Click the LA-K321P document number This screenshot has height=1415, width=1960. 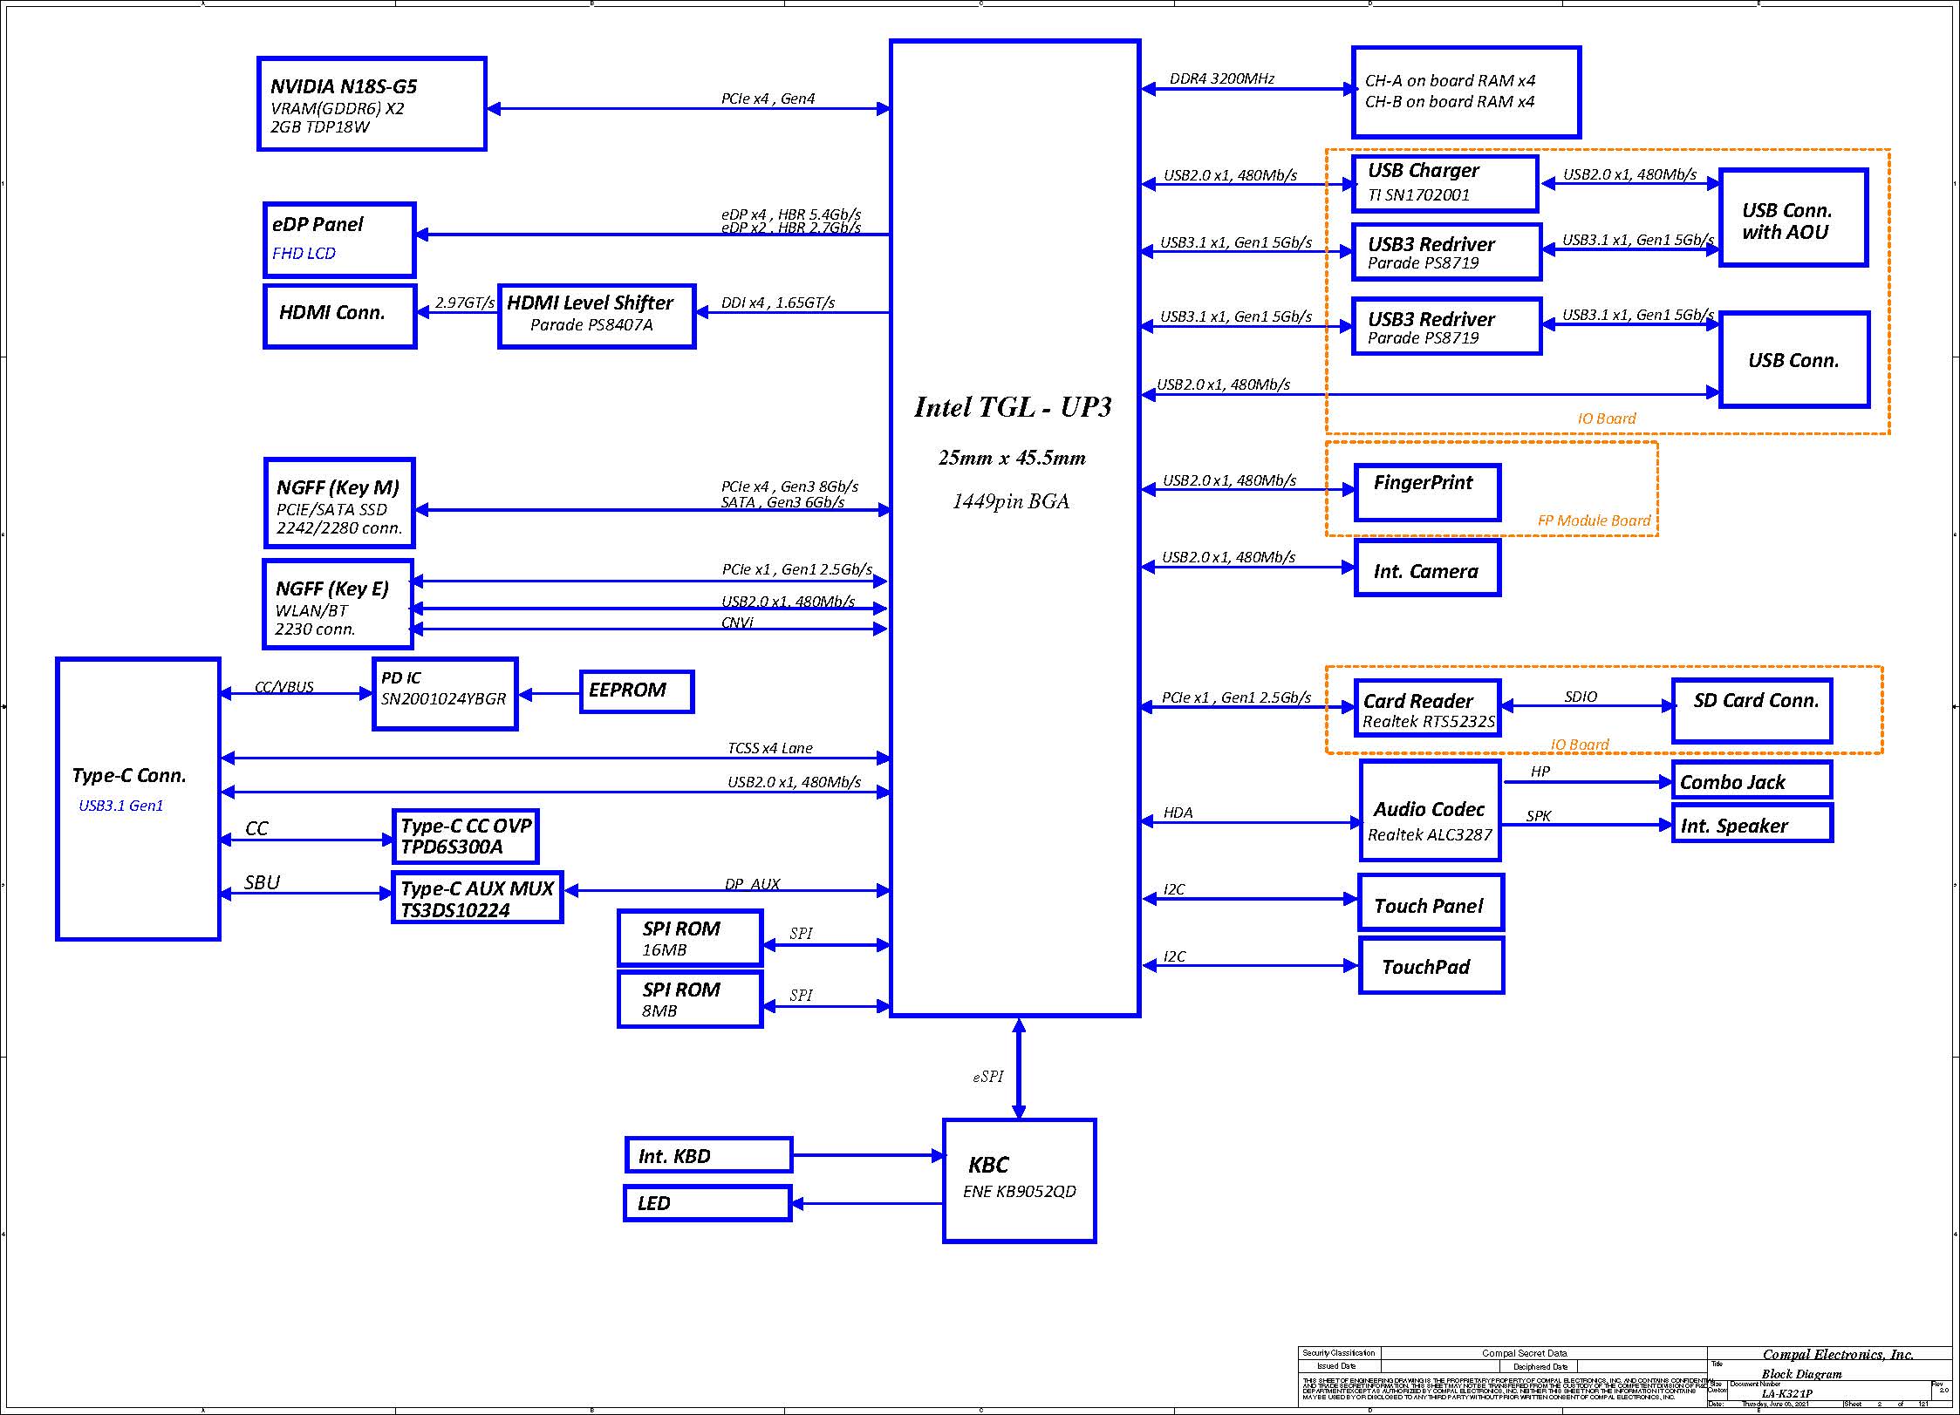click(1786, 1393)
